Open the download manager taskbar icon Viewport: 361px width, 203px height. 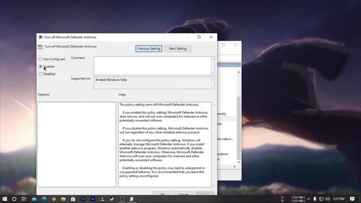[103, 199]
